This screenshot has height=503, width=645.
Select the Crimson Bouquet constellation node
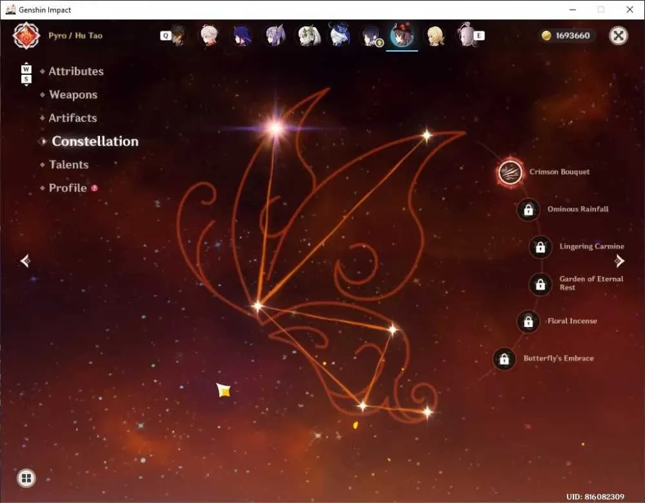[510, 172]
